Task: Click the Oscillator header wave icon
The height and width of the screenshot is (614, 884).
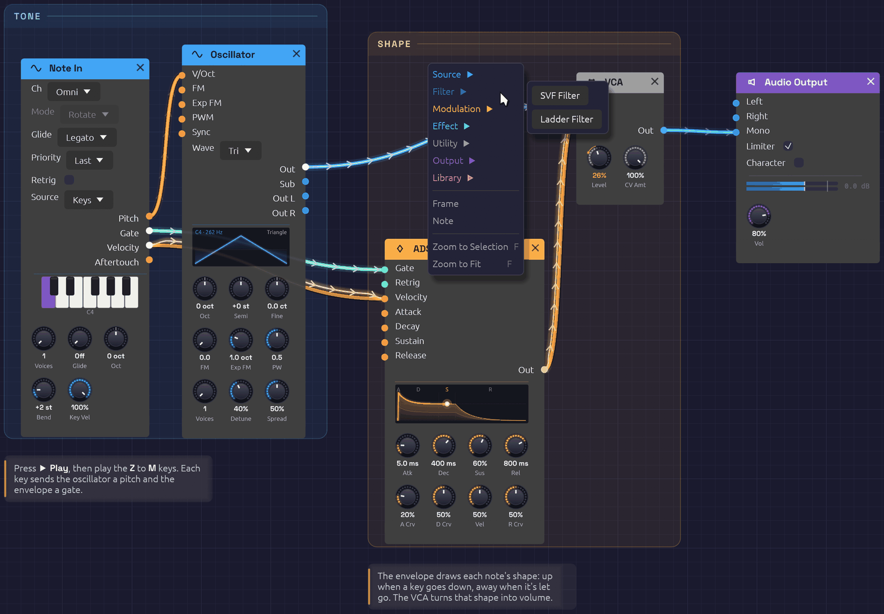Action: (197, 54)
